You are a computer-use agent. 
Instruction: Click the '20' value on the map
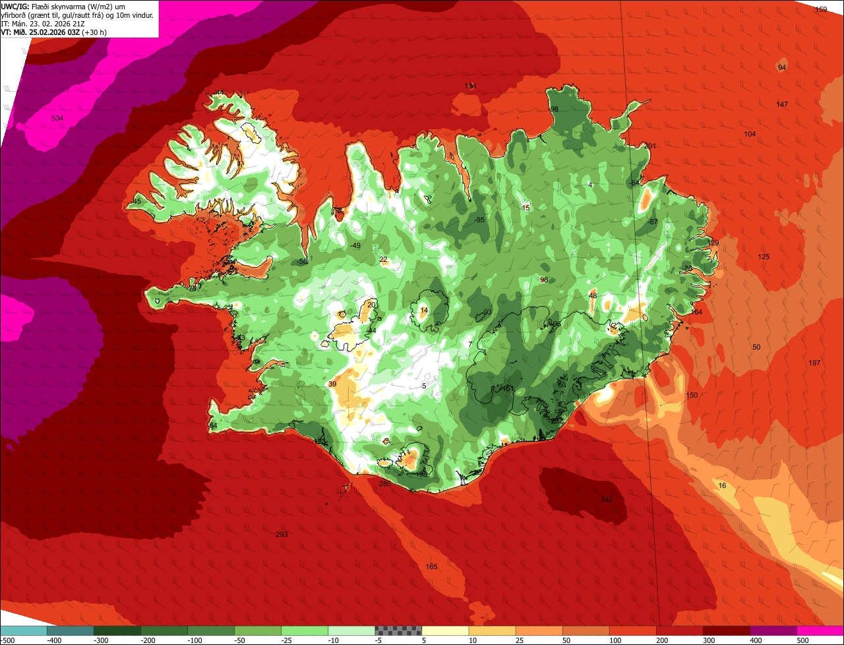click(372, 304)
